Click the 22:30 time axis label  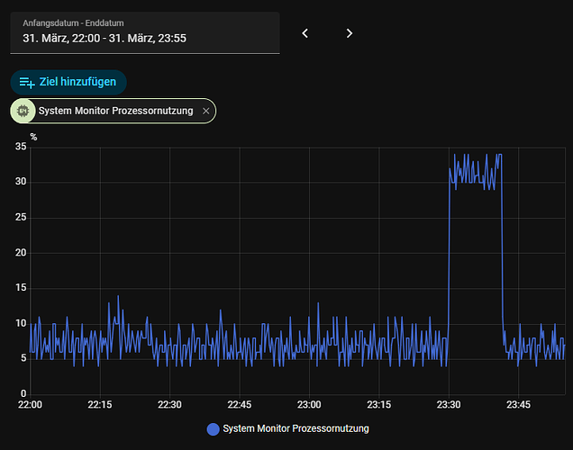pos(169,405)
